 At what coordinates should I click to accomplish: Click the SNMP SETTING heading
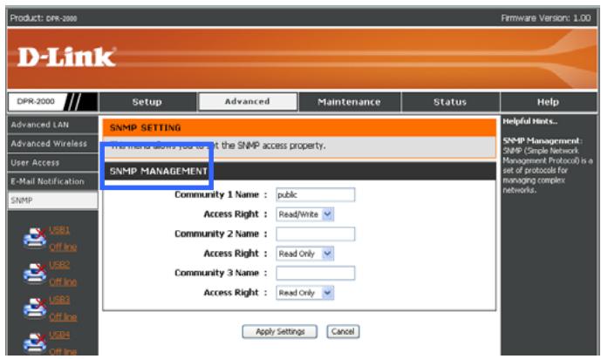(146, 128)
